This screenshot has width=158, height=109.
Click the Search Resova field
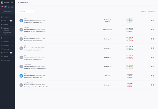coord(8,12)
